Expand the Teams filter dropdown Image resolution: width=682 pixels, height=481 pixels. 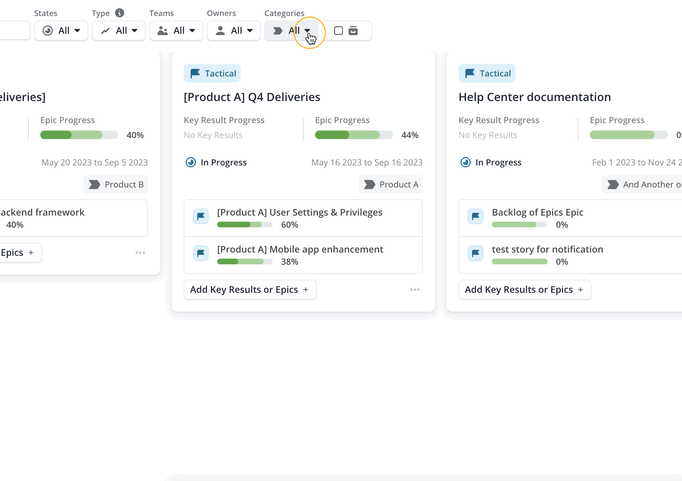pos(176,31)
